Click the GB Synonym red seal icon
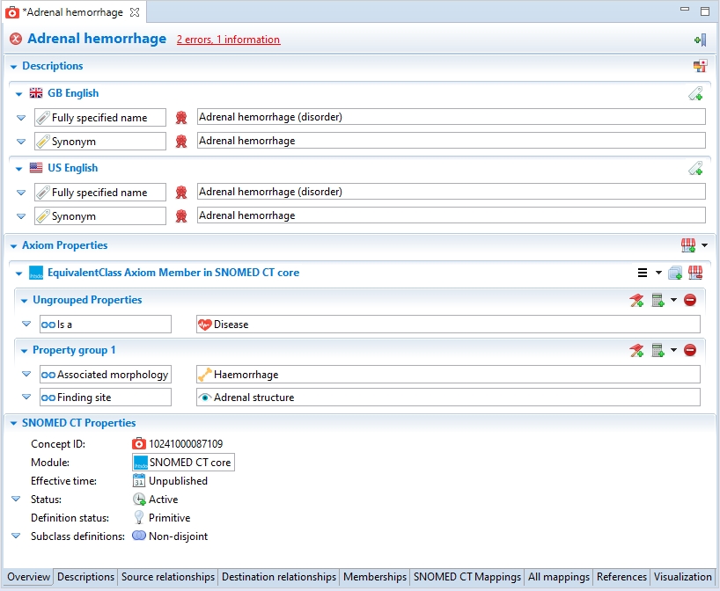The height and width of the screenshot is (591, 720). pos(181,142)
